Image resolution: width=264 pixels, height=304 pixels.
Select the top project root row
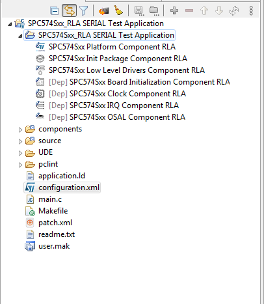click(x=89, y=23)
